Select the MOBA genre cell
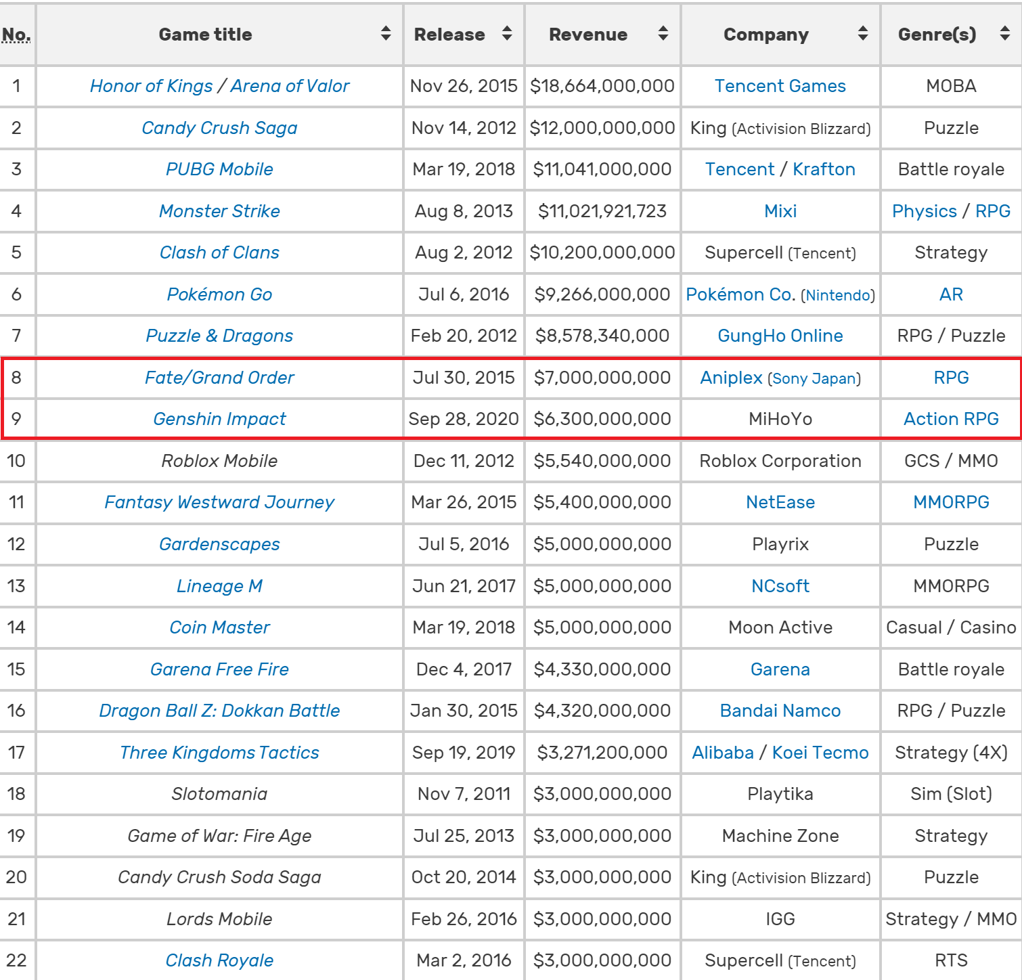This screenshot has height=980, width=1022. click(951, 86)
